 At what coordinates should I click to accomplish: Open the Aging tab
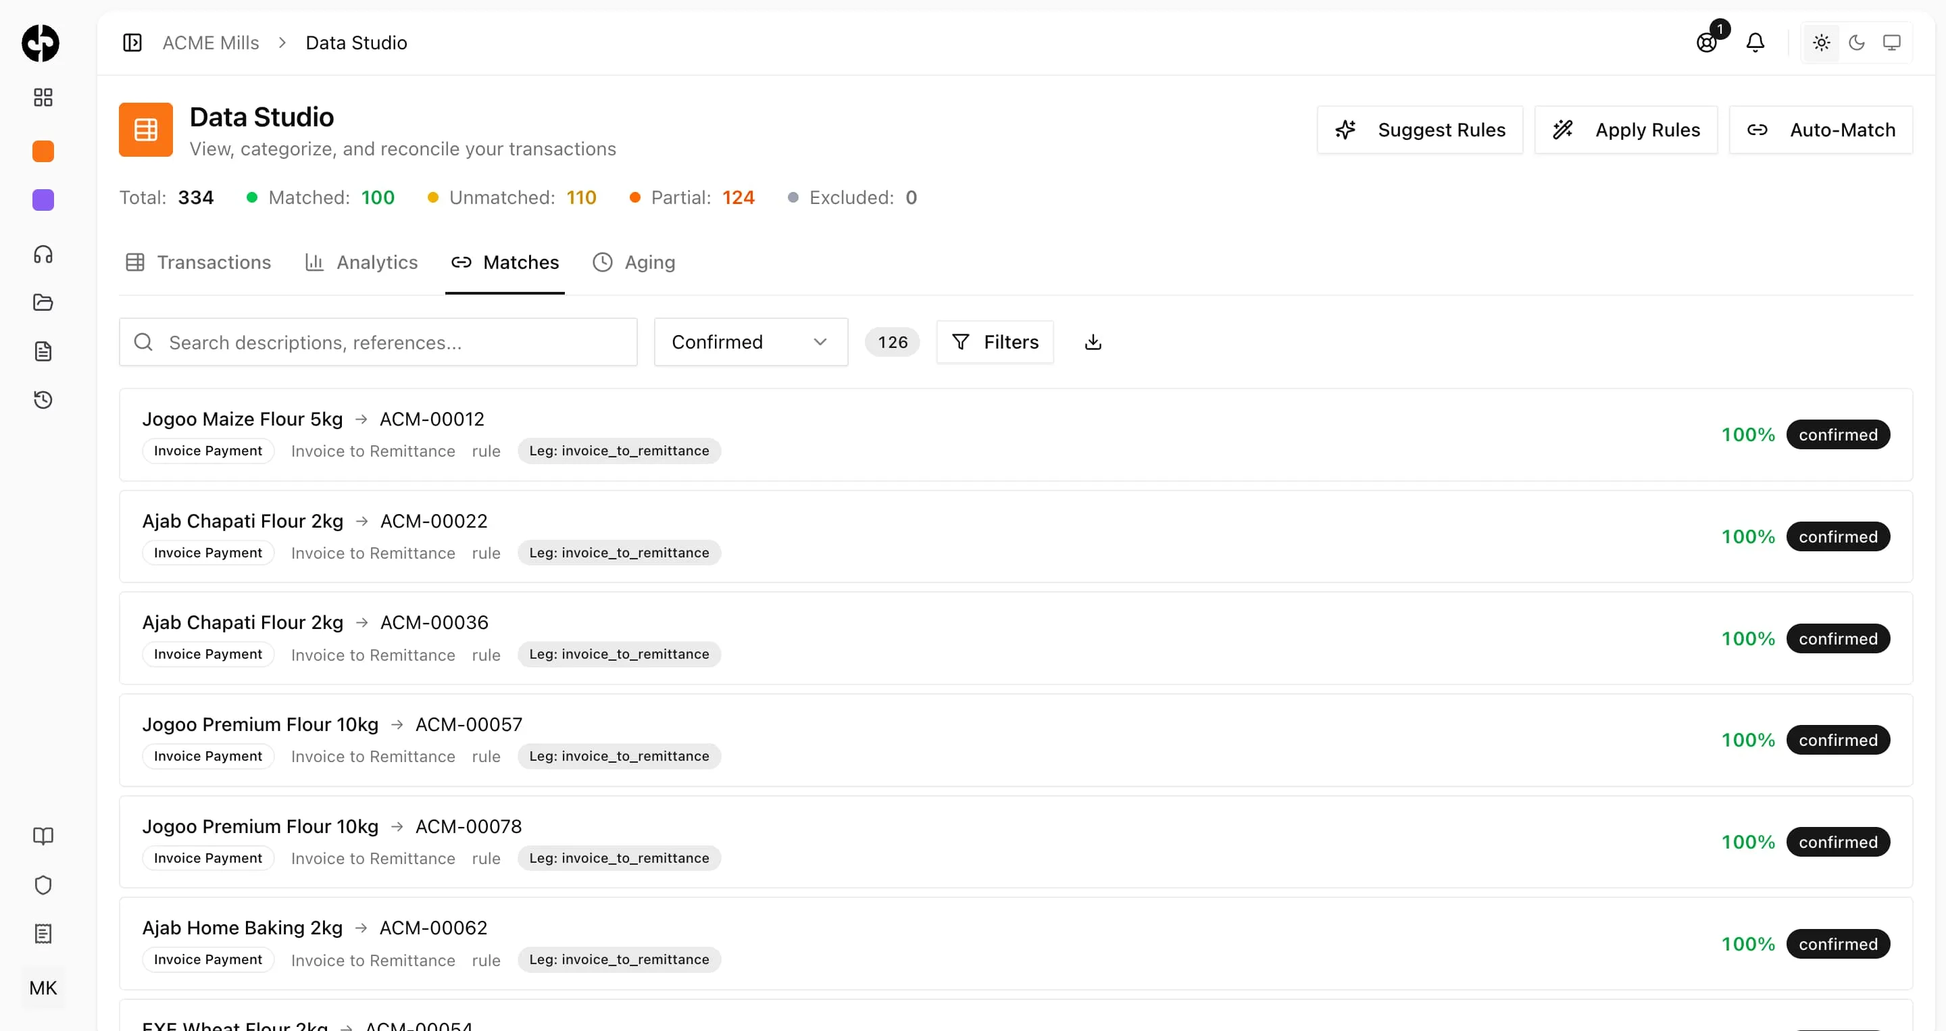(634, 262)
